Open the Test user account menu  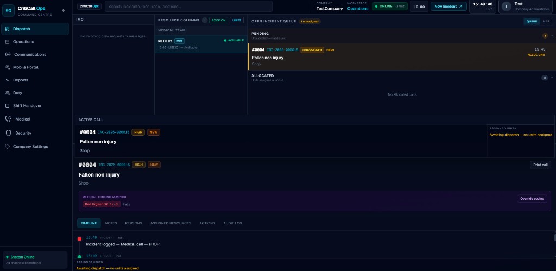click(x=527, y=7)
